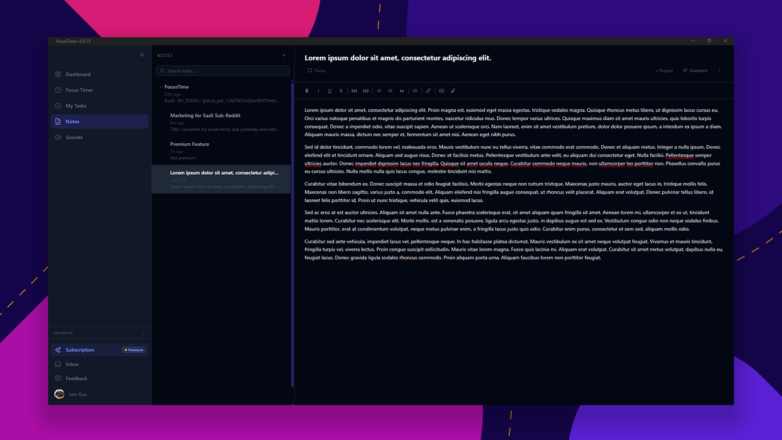Select Notes in the sidebar

point(98,121)
